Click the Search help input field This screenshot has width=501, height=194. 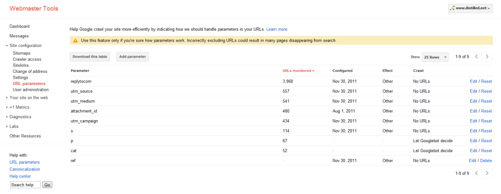click(25, 185)
